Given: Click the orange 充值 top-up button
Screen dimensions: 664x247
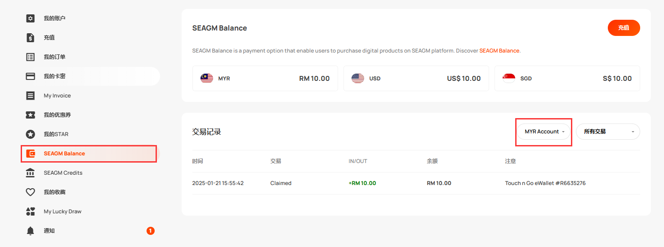Looking at the screenshot, I should [x=624, y=28].
